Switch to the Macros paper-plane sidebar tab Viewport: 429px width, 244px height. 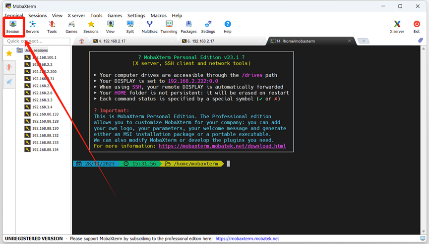pyautogui.click(x=9, y=82)
